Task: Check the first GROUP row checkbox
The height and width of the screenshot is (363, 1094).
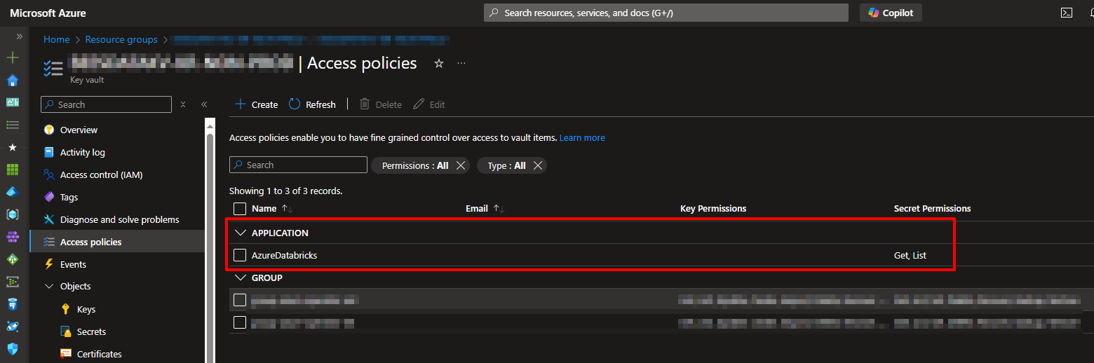Action: pos(240,300)
